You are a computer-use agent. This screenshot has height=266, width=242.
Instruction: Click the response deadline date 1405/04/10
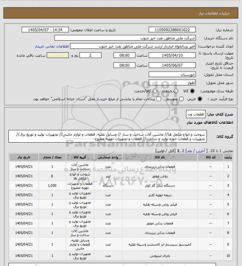coord(172,55)
